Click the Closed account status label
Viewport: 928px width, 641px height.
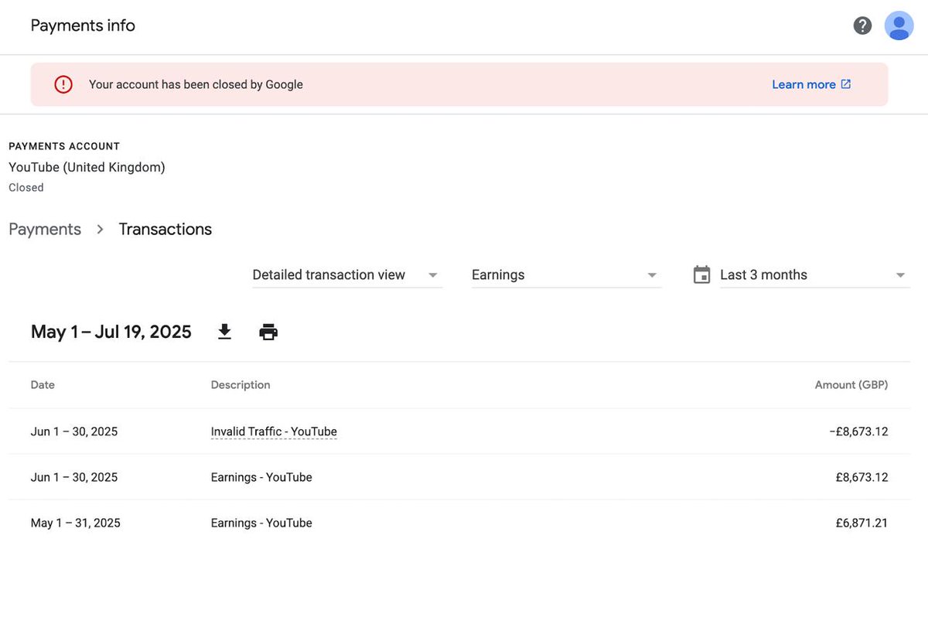point(26,187)
